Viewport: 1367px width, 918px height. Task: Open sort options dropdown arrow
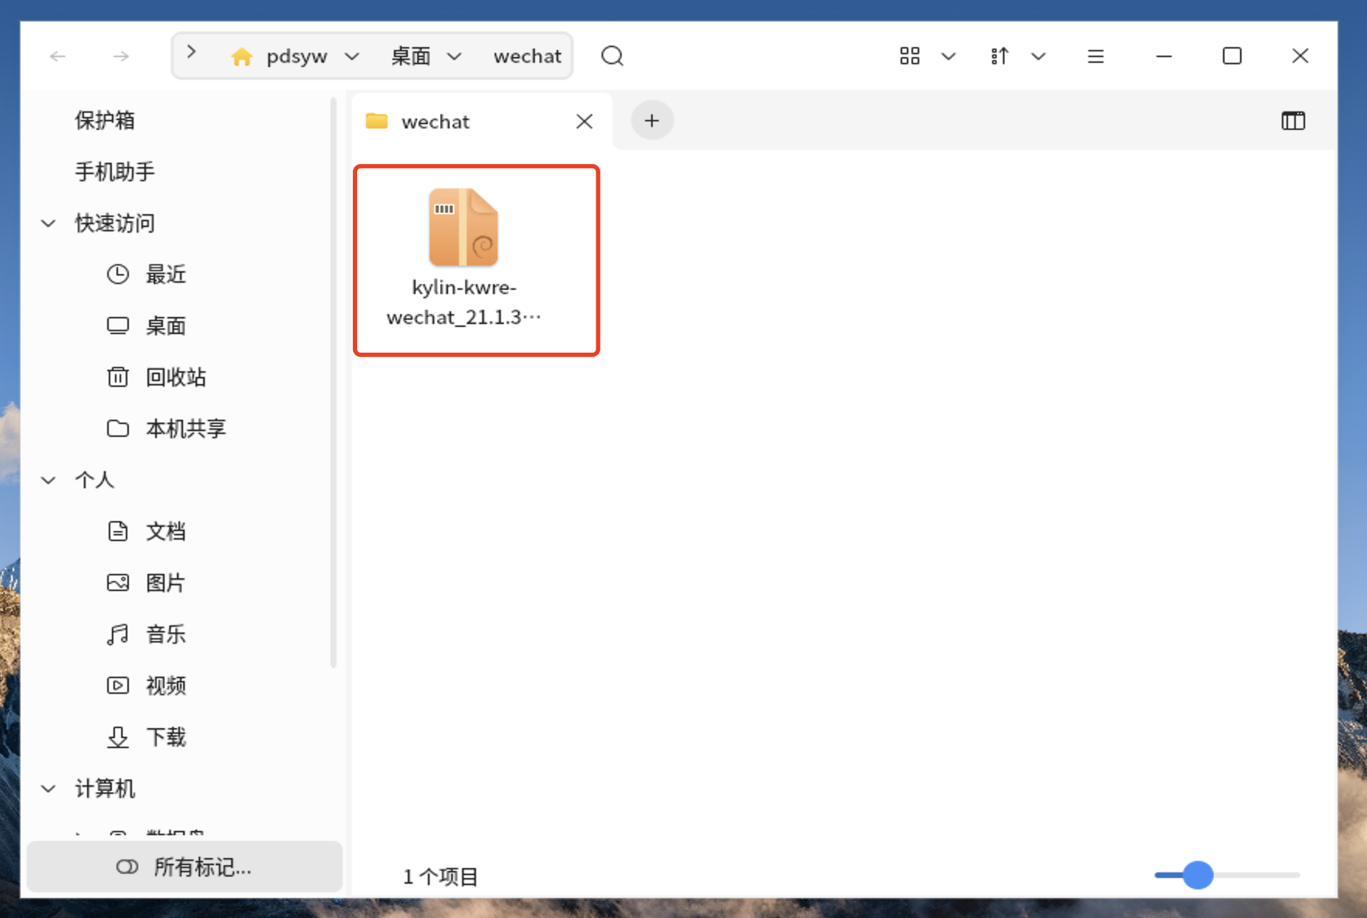pos(1038,56)
